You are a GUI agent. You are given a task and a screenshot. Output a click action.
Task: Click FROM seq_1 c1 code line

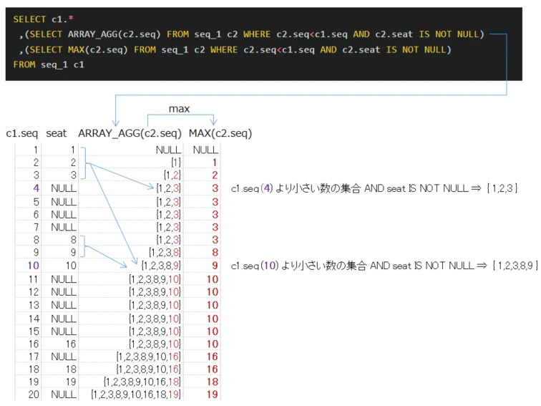pos(49,65)
